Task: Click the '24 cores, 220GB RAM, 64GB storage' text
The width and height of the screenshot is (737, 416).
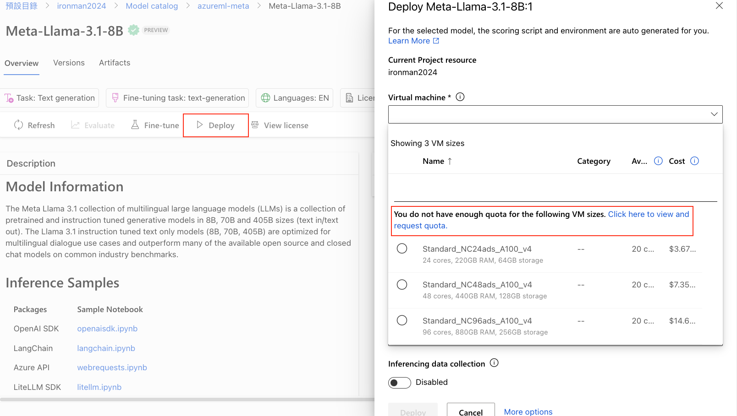Action: coord(483,260)
